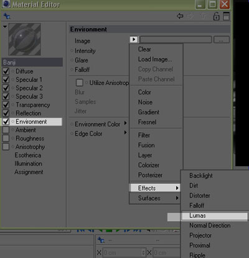The height and width of the screenshot is (258, 249).
Task: Enable the Ambient channel checkbox
Action: 6,130
